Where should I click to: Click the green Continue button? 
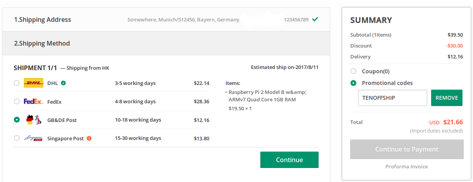point(289,160)
